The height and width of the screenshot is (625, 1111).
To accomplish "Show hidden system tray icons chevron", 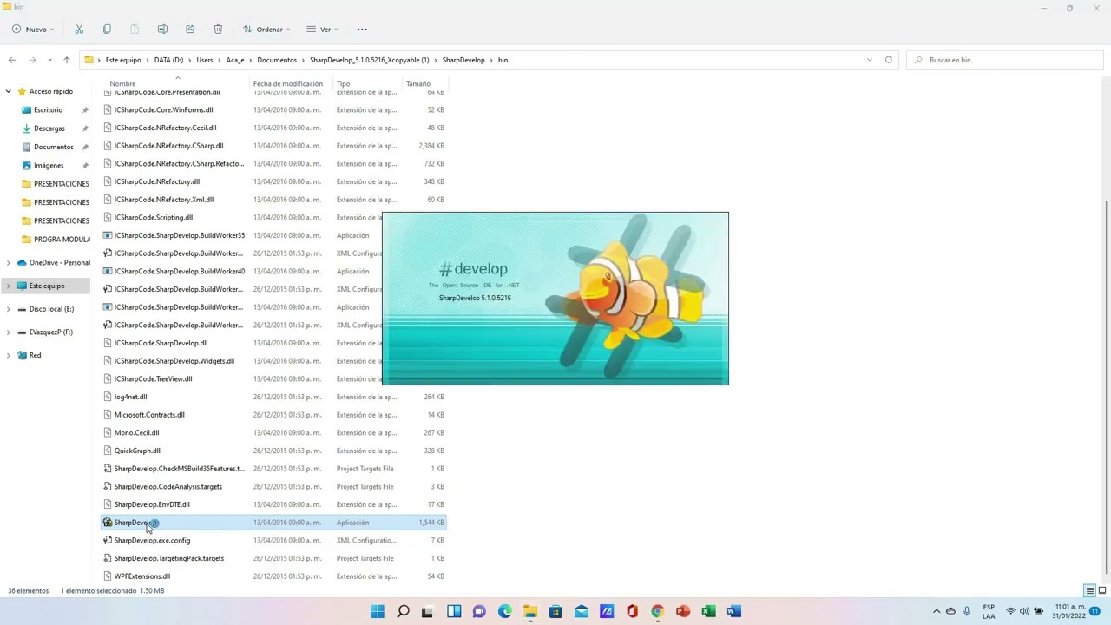I will tap(937, 611).
